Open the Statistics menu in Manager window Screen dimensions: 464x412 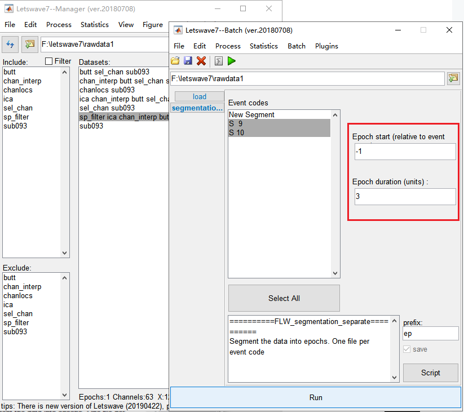(94, 25)
